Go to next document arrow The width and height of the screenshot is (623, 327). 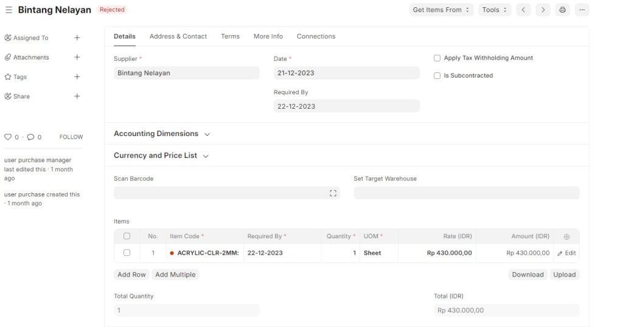click(543, 10)
